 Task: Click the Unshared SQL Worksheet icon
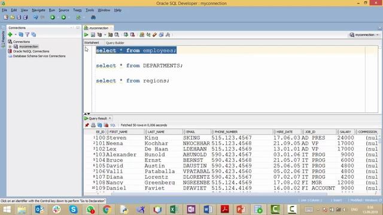click(142, 35)
